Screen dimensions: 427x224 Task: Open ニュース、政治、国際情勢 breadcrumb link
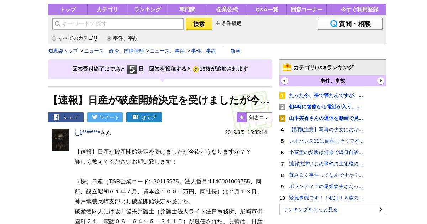114,51
